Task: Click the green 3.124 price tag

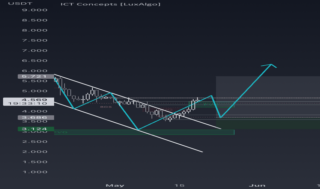Action: pyautogui.click(x=36, y=129)
